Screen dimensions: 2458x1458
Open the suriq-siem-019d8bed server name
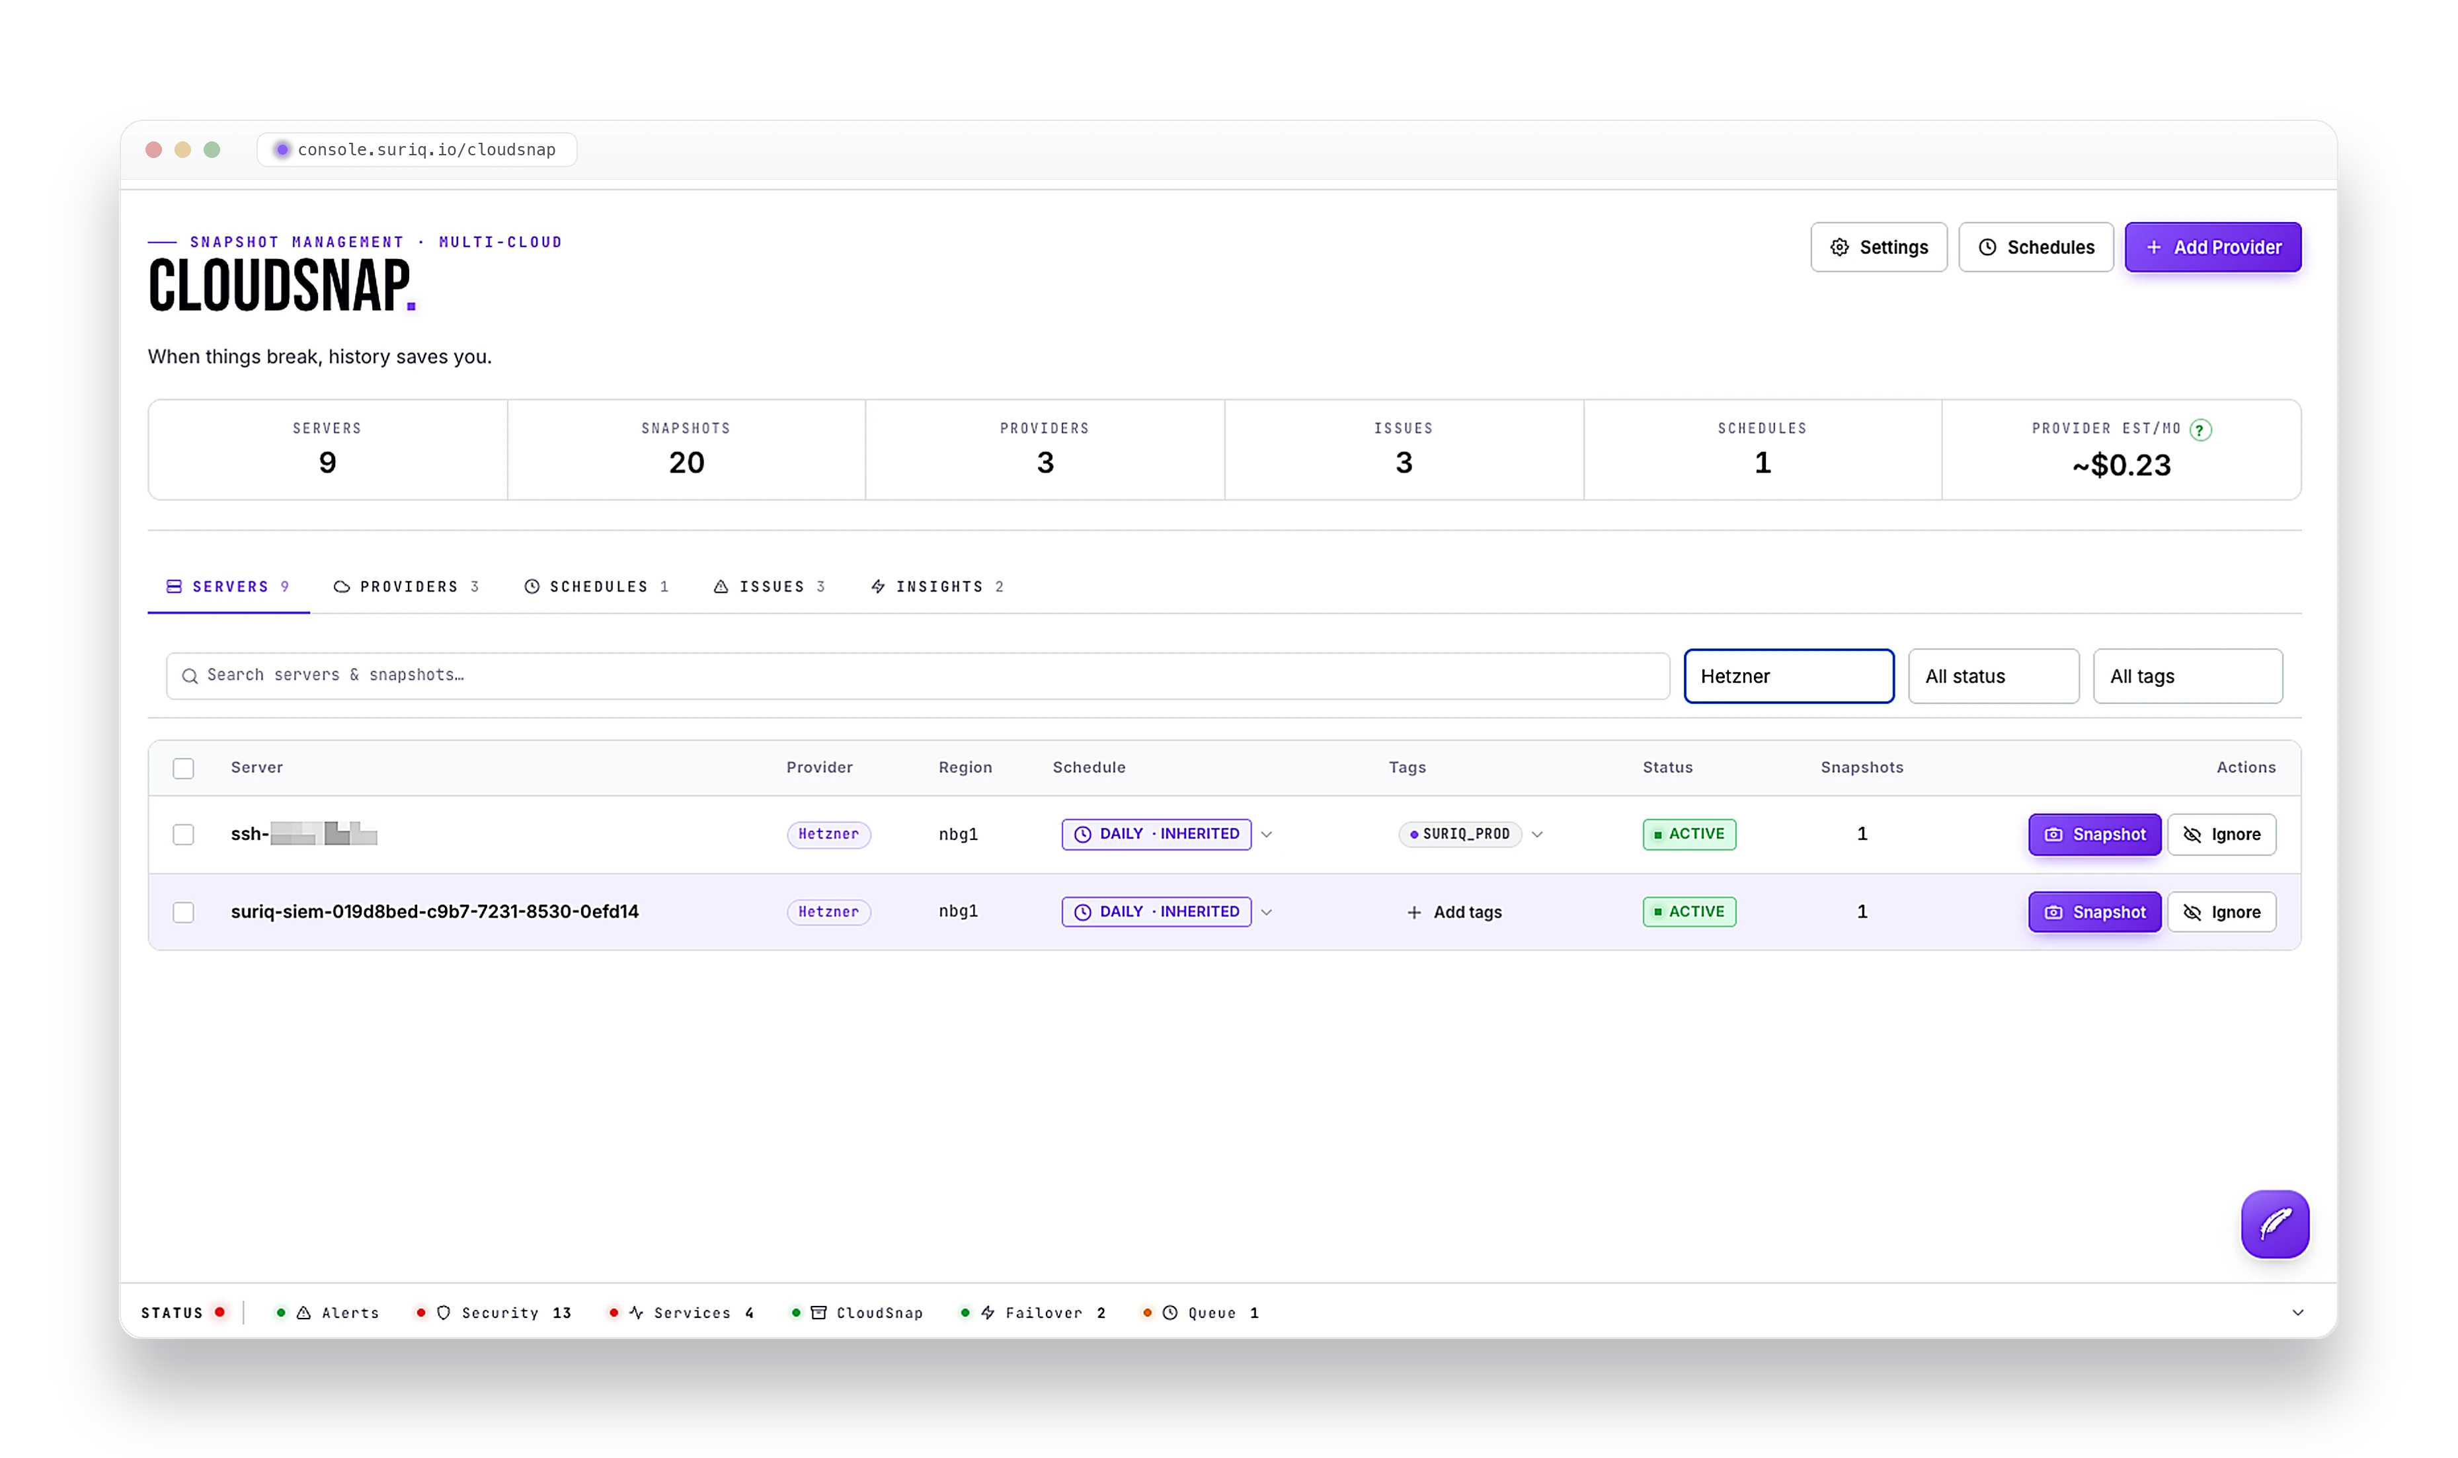[x=434, y=911]
